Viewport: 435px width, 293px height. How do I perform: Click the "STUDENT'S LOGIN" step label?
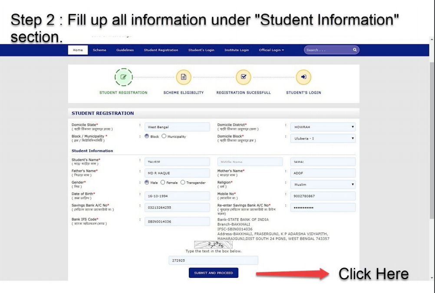(x=303, y=93)
